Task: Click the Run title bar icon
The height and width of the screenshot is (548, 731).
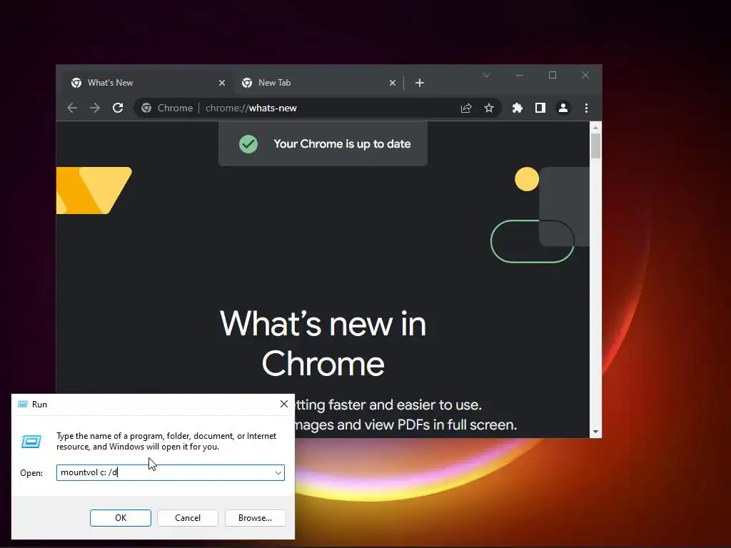Action: click(22, 404)
